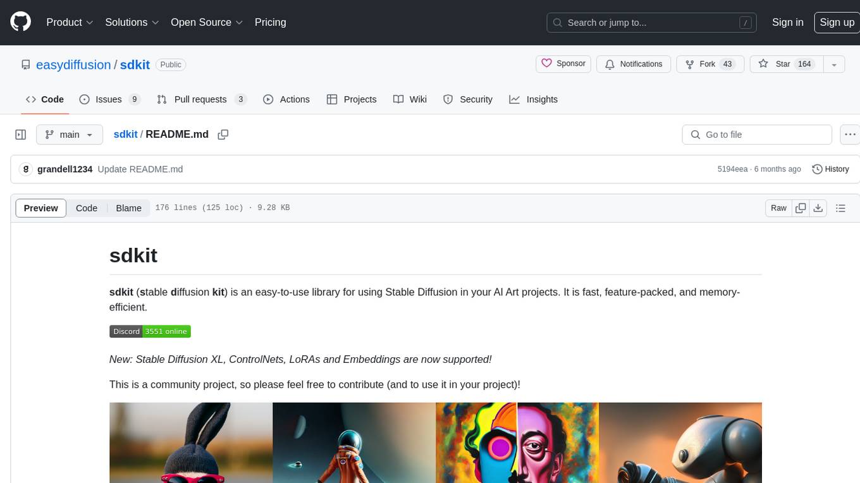Screen dimensions: 860x483
Task: Switch to the Insights tab
Action: (x=534, y=99)
